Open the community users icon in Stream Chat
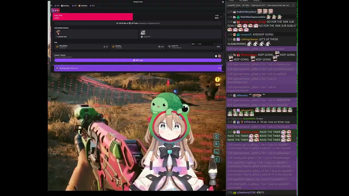The height and width of the screenshot is (196, 349). tap(223, 2)
